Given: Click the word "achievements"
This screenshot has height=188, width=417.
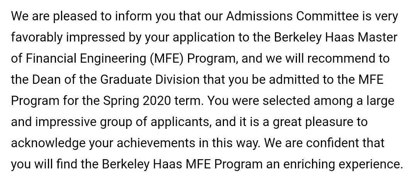Looking at the screenshot, I should click(156, 143).
